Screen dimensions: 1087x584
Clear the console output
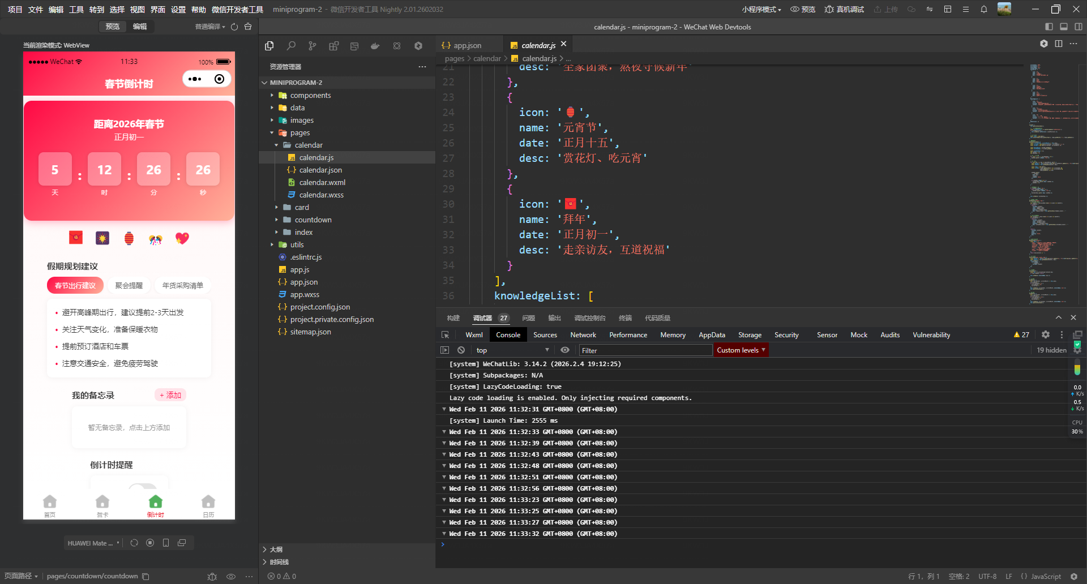pyautogui.click(x=461, y=350)
